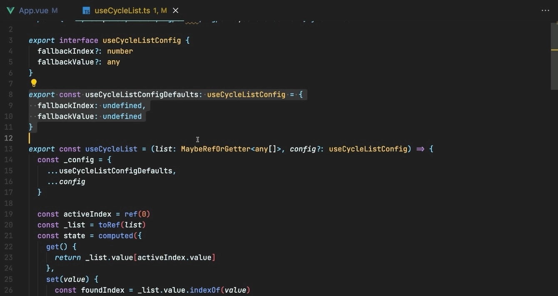The image size is (558, 296).
Task: Click the Vue file icon beside App.vue
Action: pyautogui.click(x=10, y=10)
